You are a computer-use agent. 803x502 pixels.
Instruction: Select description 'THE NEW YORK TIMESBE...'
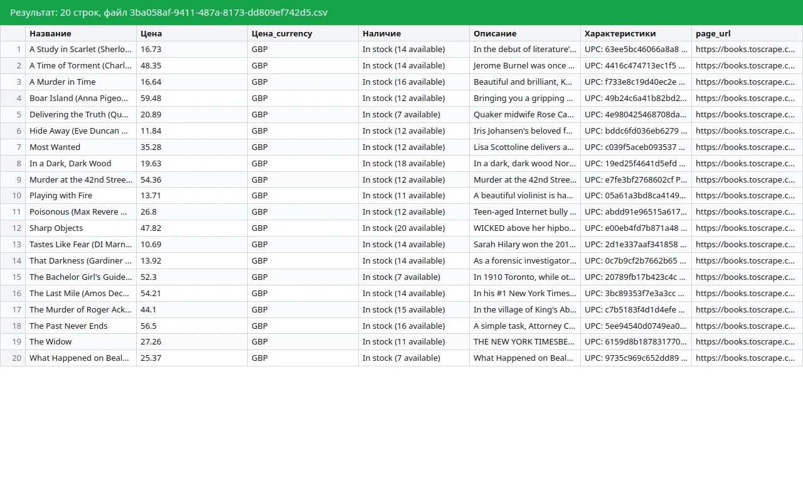pyautogui.click(x=525, y=342)
